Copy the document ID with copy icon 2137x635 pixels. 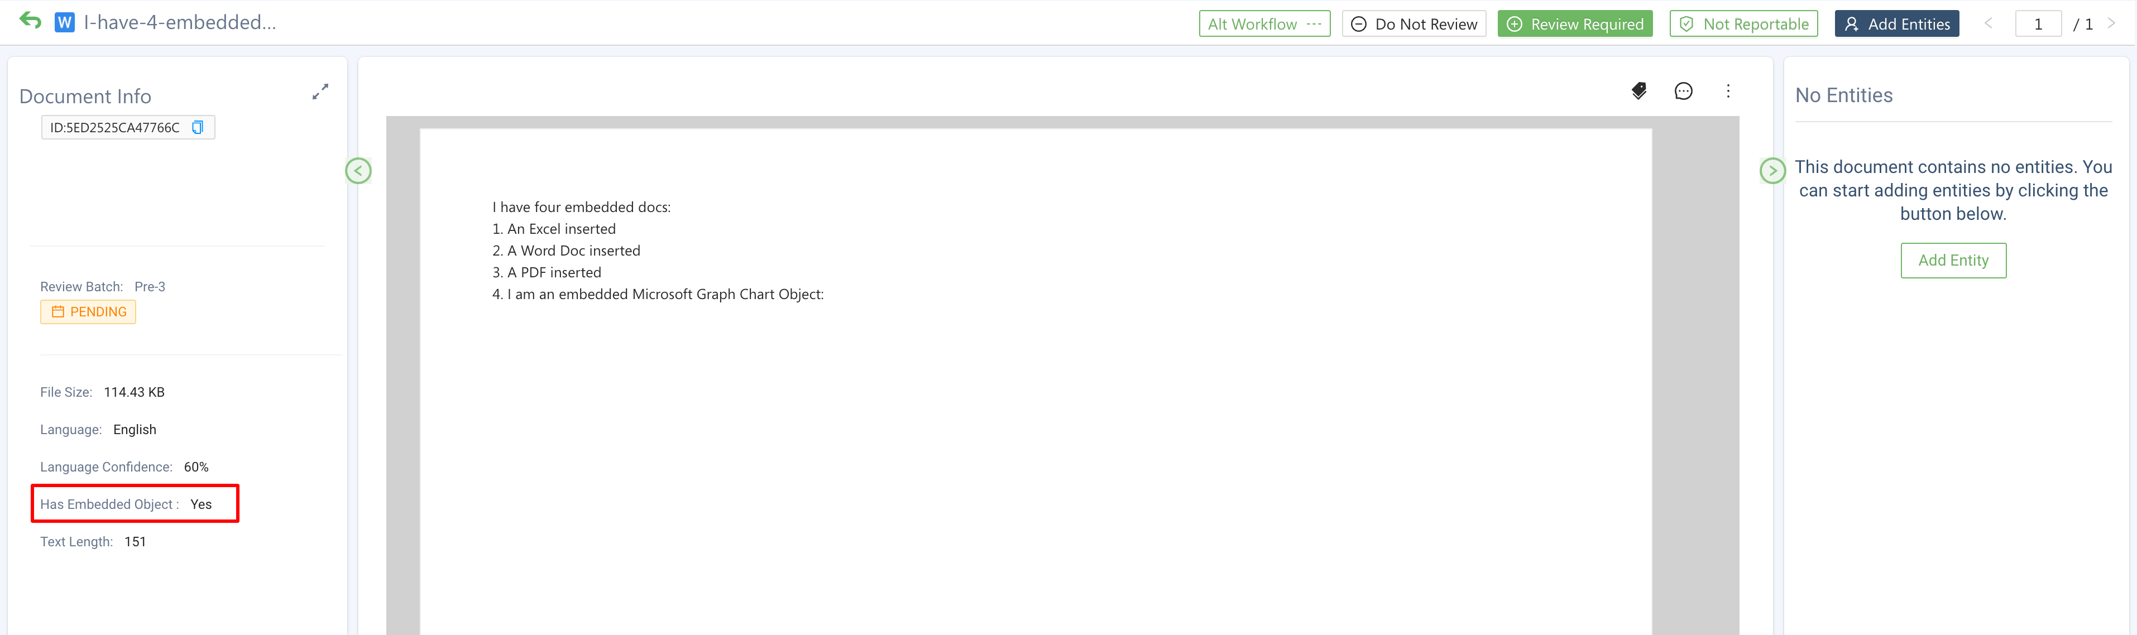(x=198, y=128)
